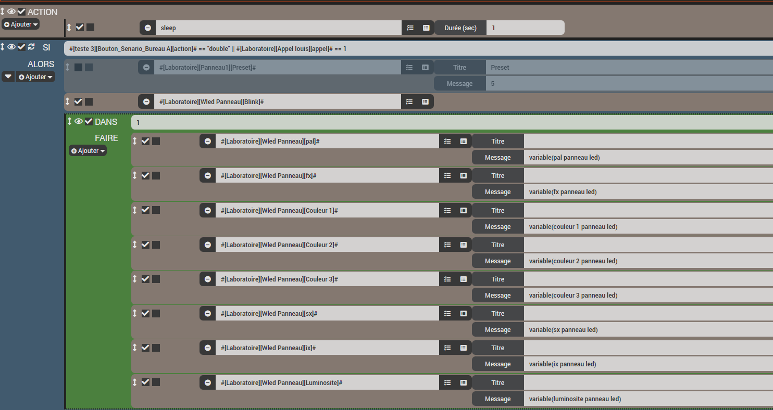773x410 pixels.
Task: Uncheck the SI block enable checkbox
Action: pyautogui.click(x=21, y=47)
